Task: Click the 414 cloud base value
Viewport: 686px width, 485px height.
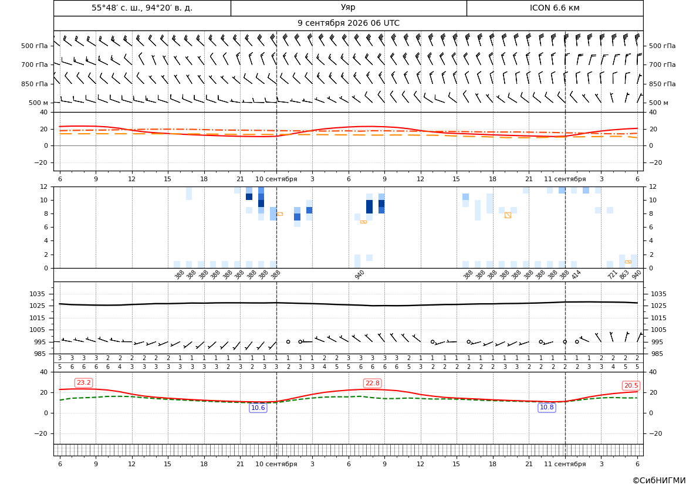Action: click(576, 274)
